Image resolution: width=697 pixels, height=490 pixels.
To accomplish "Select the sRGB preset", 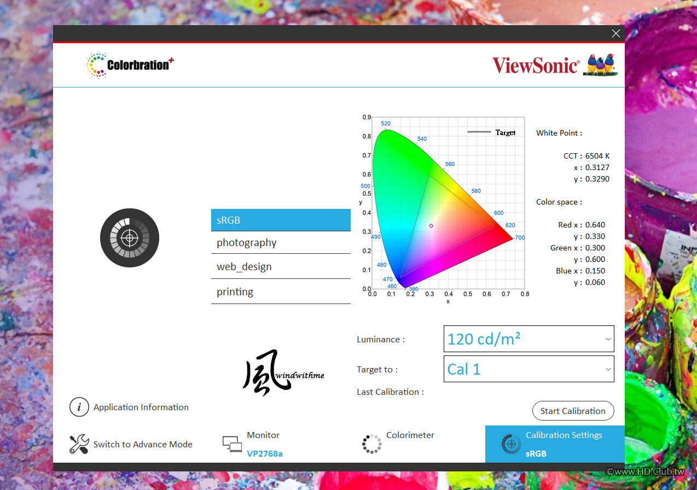I will click(x=281, y=220).
